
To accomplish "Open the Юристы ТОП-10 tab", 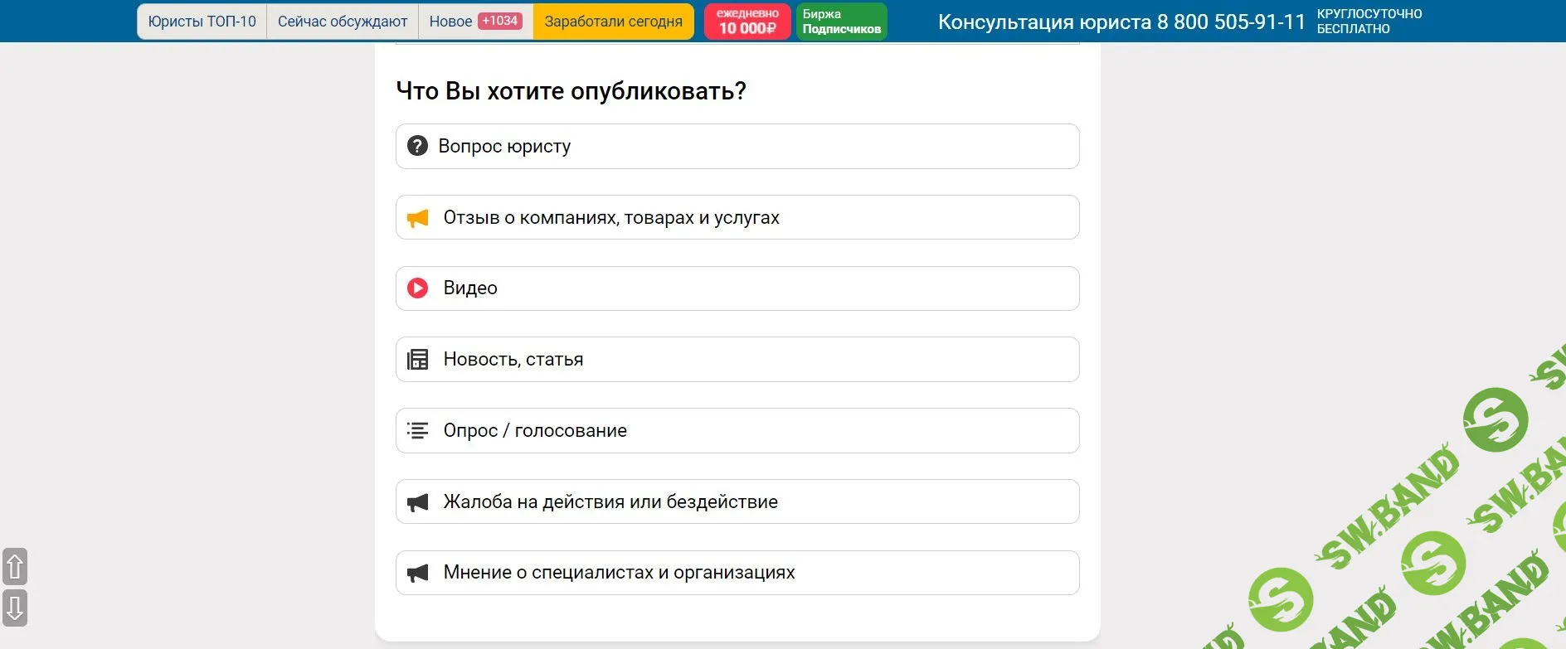I will (x=202, y=22).
